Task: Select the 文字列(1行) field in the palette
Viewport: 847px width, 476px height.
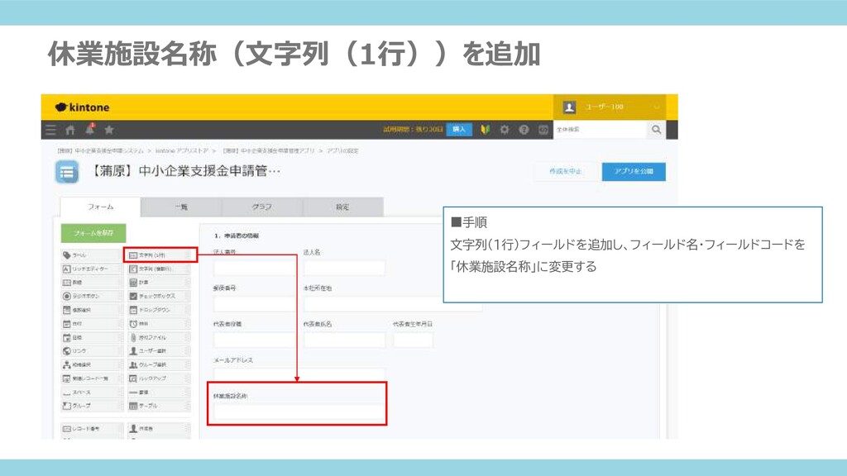Action: [x=160, y=255]
